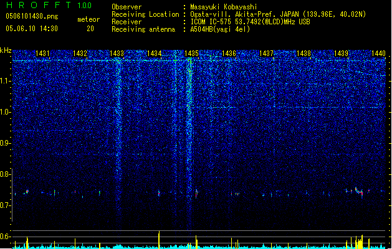The height and width of the screenshot is (249, 392).
Task: Click time marker 1438
Action: [x=304, y=54]
